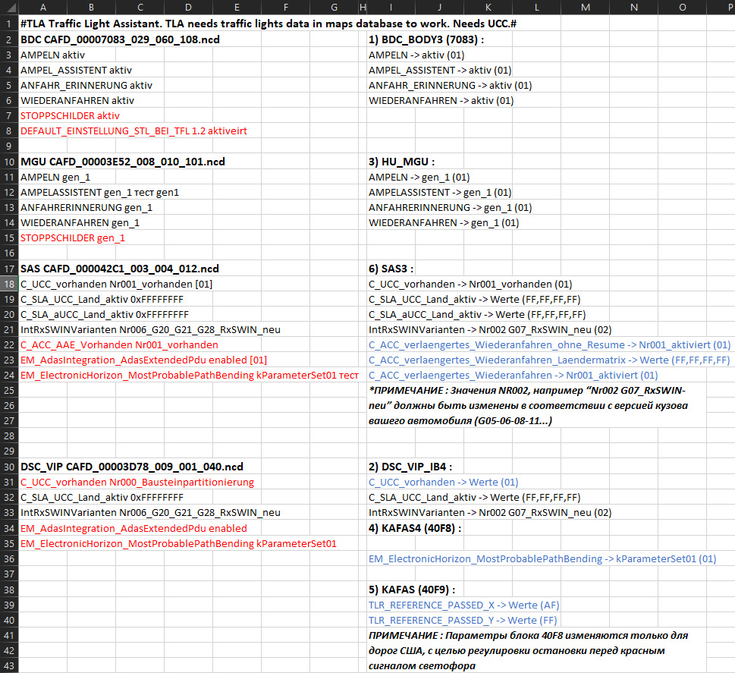Click blue 'C_ACC_verlaengertes_Wiederanfahren_Laendermatrix' cell

pos(549,360)
